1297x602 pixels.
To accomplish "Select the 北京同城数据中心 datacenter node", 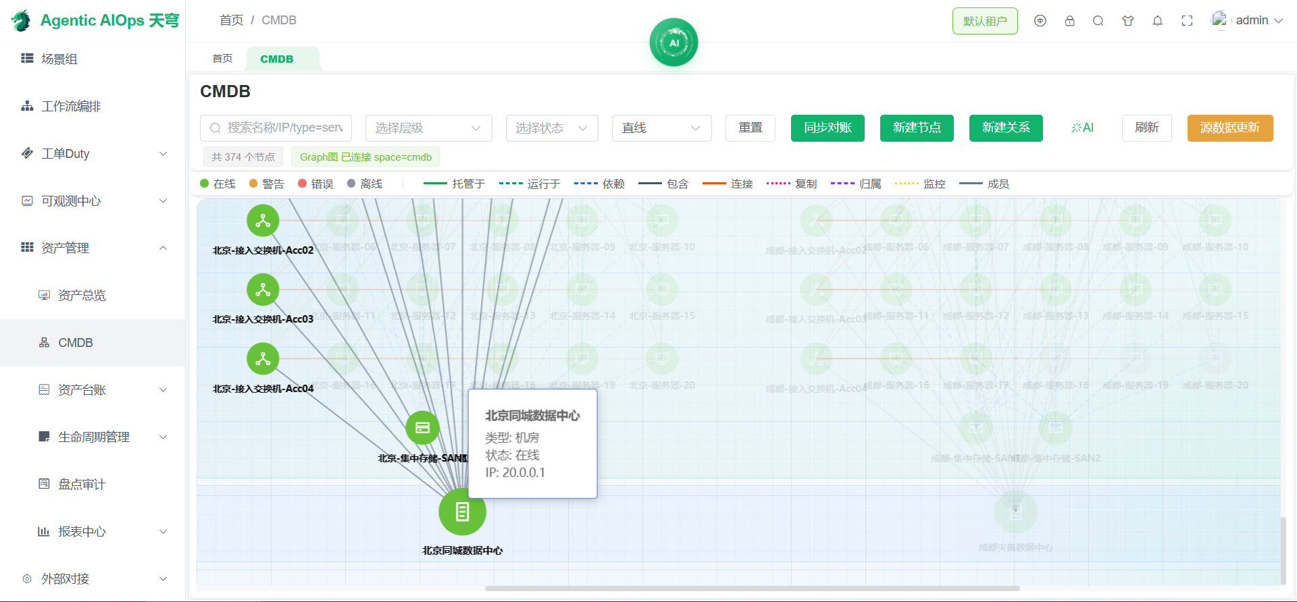I will click(462, 512).
